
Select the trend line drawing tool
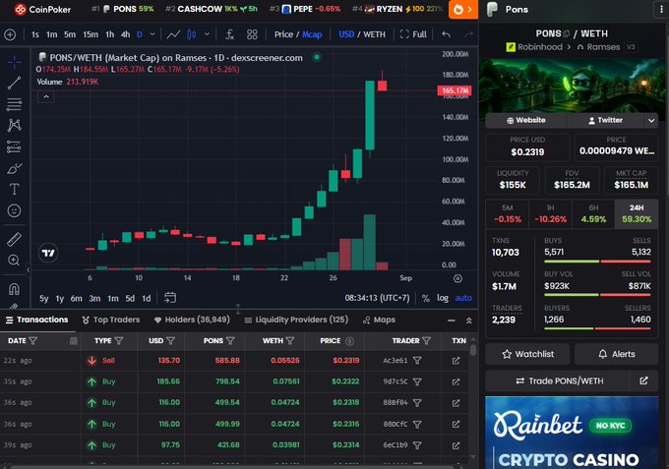[x=14, y=84]
